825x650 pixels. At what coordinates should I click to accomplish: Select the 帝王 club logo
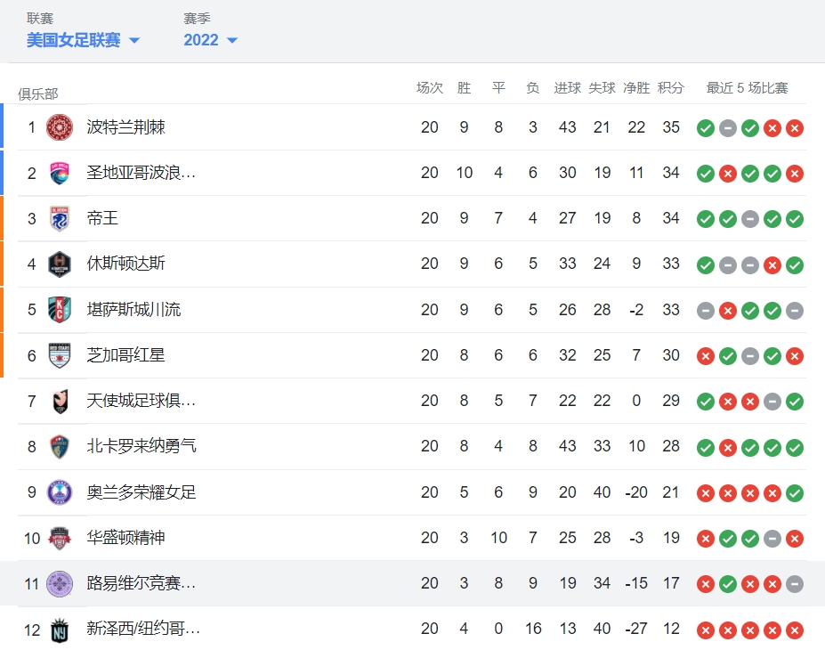tap(60, 218)
